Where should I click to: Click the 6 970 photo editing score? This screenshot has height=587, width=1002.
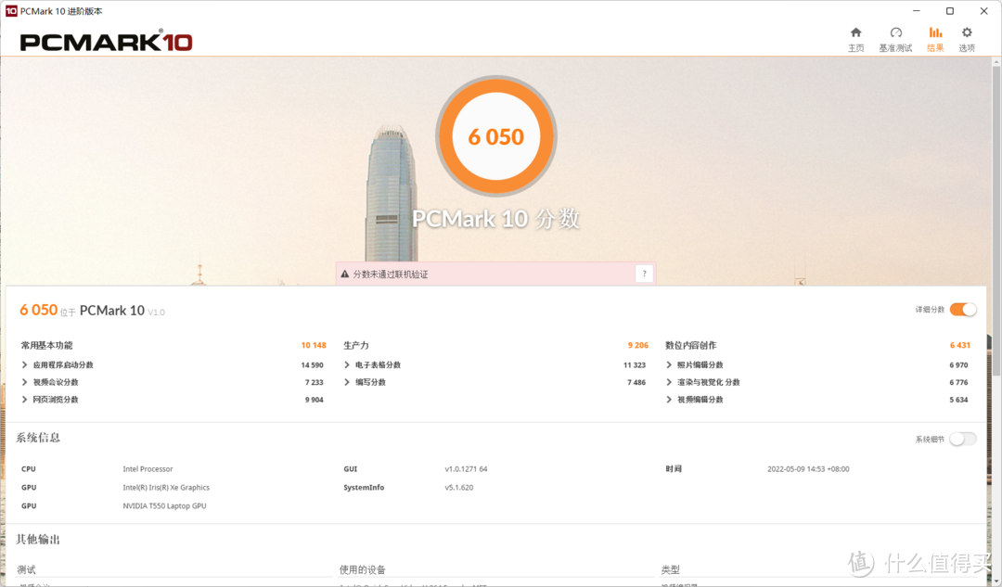click(x=958, y=364)
